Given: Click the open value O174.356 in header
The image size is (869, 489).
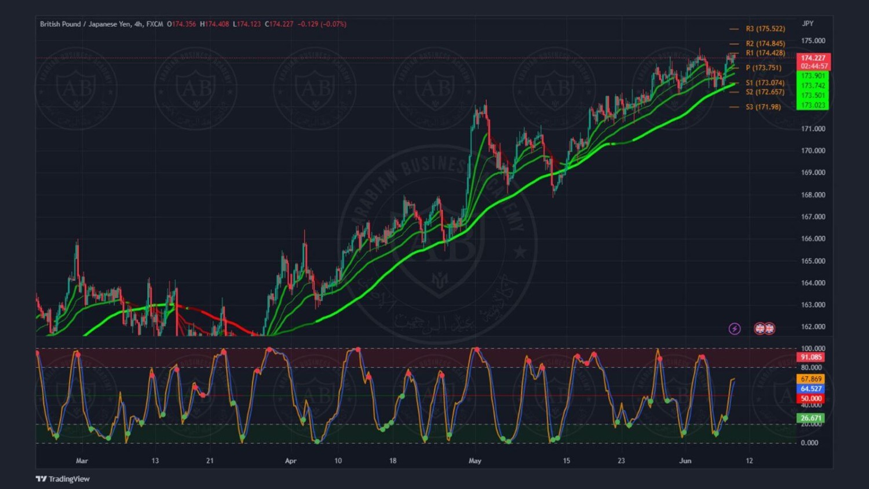Looking at the screenshot, I should pyautogui.click(x=181, y=24).
